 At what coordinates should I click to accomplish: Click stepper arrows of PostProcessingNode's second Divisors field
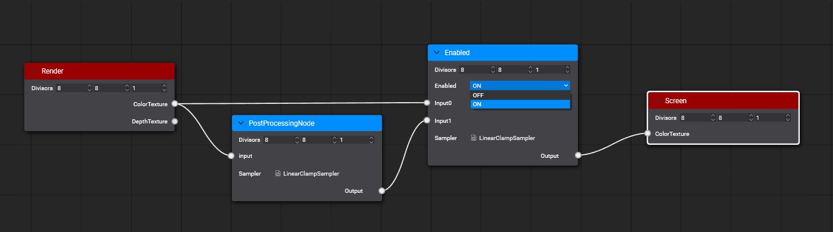coord(334,140)
